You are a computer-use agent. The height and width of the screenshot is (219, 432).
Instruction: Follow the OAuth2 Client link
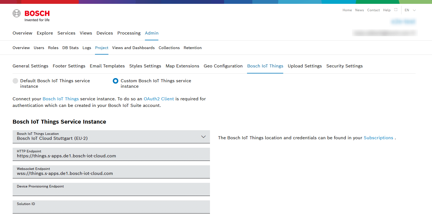159,99
